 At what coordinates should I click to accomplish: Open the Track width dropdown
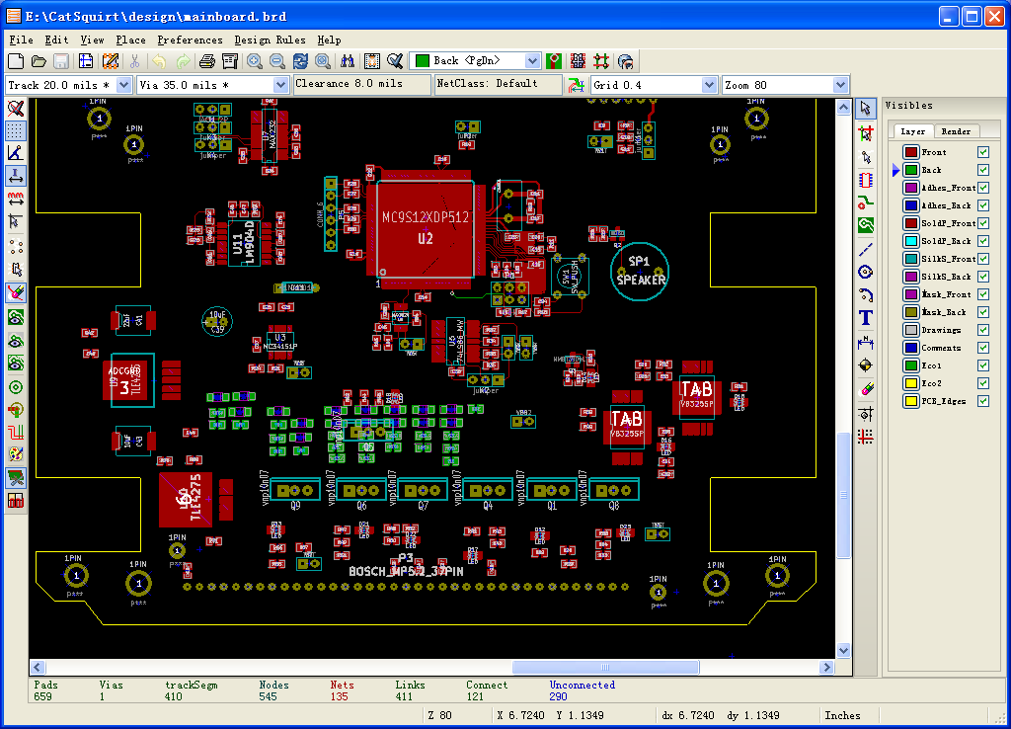(123, 85)
